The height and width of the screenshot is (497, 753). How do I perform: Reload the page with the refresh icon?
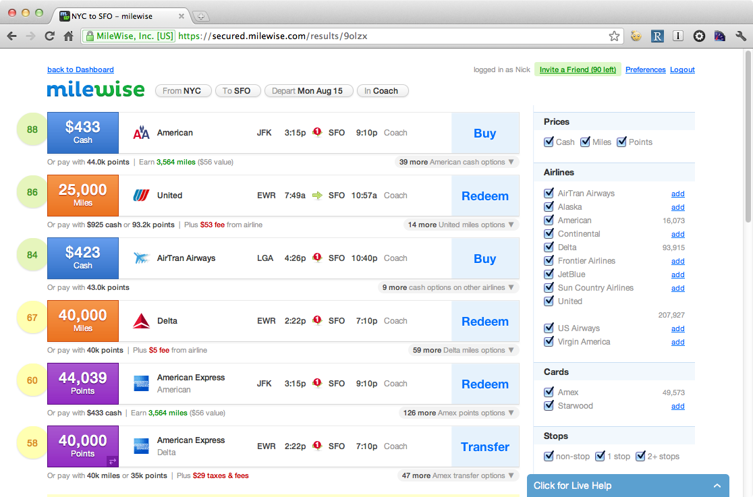click(x=49, y=36)
